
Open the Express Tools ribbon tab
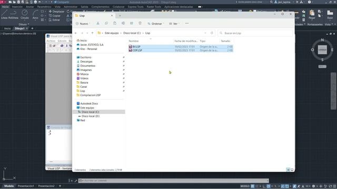pos(135,7)
